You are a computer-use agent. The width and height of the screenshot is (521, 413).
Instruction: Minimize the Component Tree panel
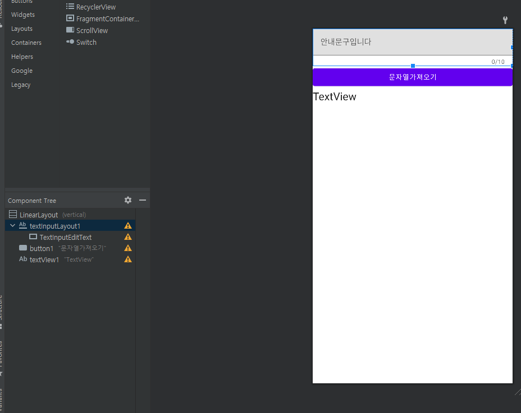[143, 200]
